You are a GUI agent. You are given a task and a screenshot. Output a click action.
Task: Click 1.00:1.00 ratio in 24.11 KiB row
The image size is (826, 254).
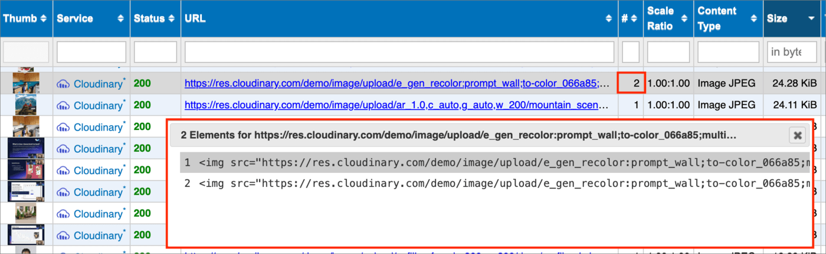[x=668, y=106]
